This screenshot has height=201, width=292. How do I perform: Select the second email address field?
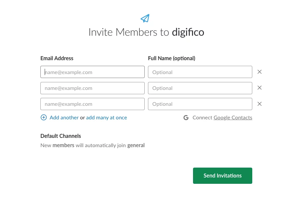point(92,88)
